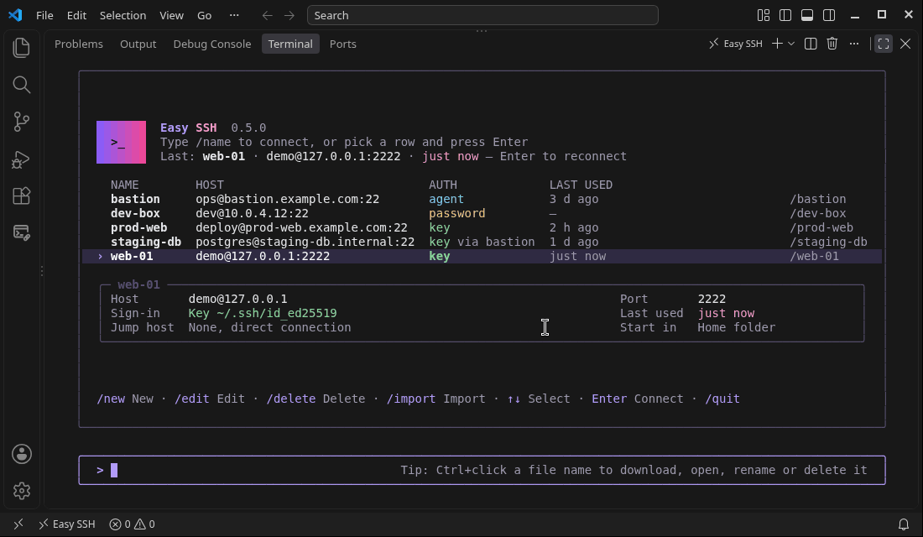923x537 pixels.
Task: Open notifications bell icon
Action: click(x=904, y=524)
